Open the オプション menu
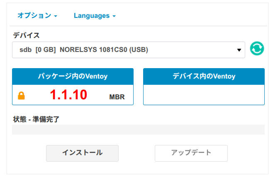This screenshot has height=177, width=273. point(34,16)
